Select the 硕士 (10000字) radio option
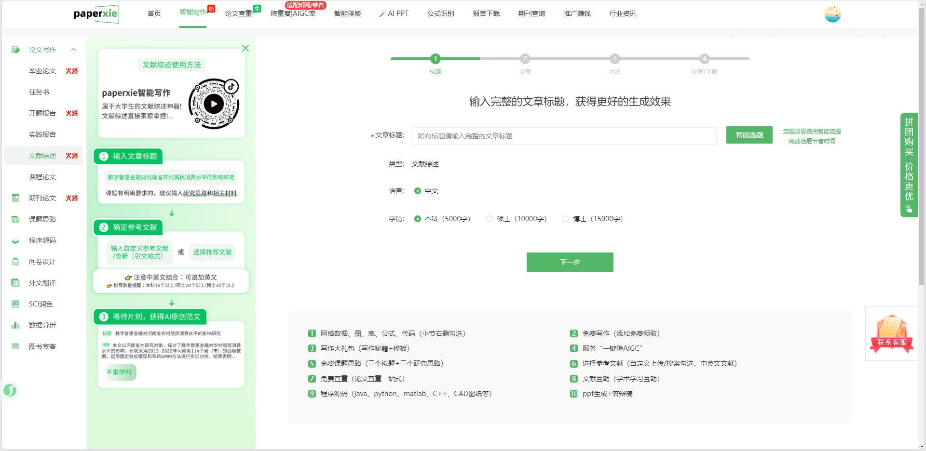Viewport: 926px width, 451px height. point(490,219)
